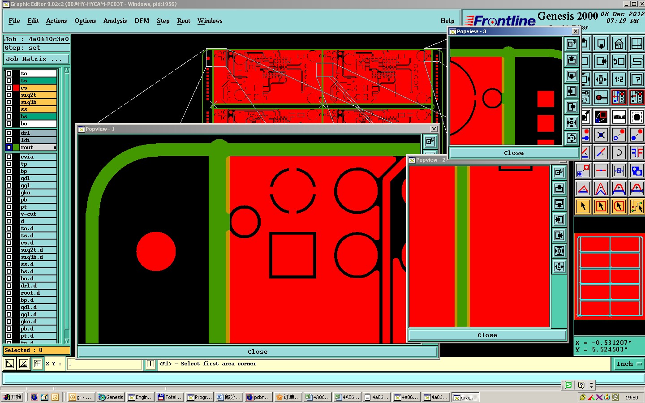
Task: Open the Genesis taskbar item
Action: coord(111,397)
